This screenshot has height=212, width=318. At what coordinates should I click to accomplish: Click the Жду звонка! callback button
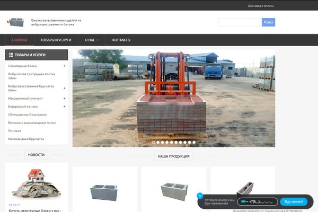[x=293, y=202]
